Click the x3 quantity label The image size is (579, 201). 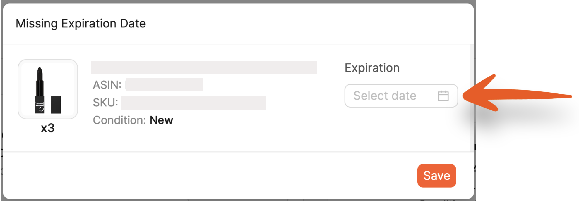point(48,128)
